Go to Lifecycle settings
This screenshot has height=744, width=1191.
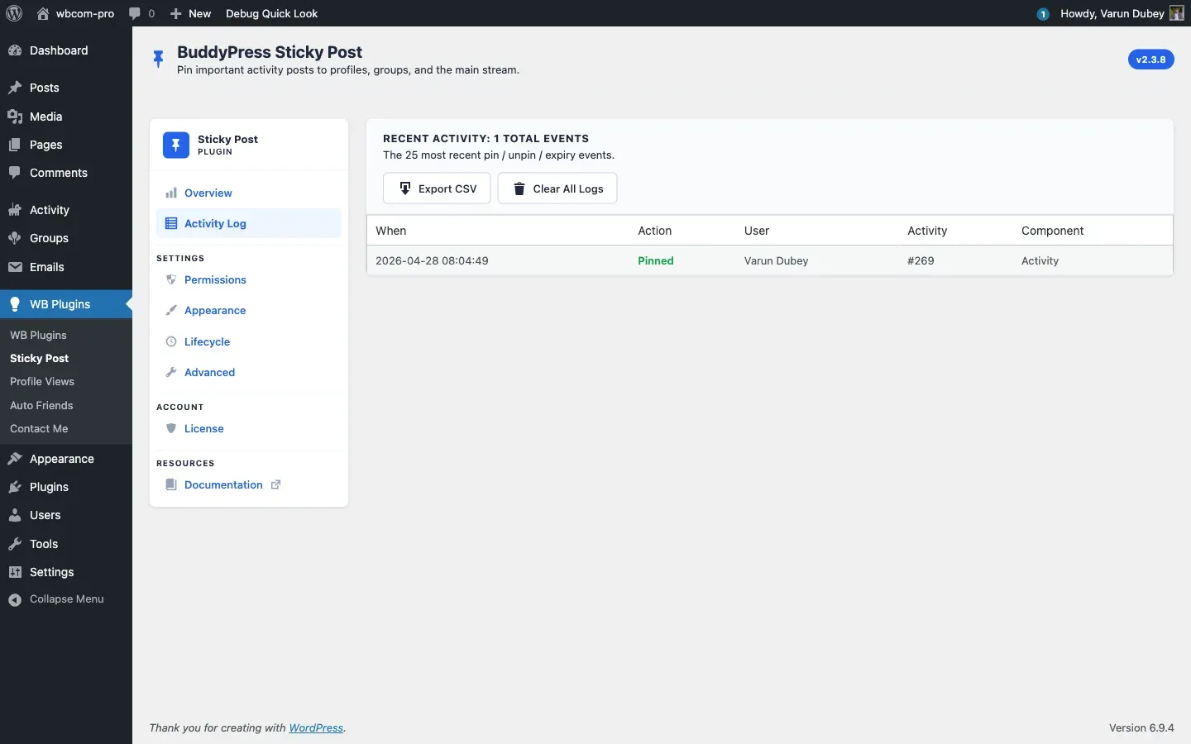point(249,341)
